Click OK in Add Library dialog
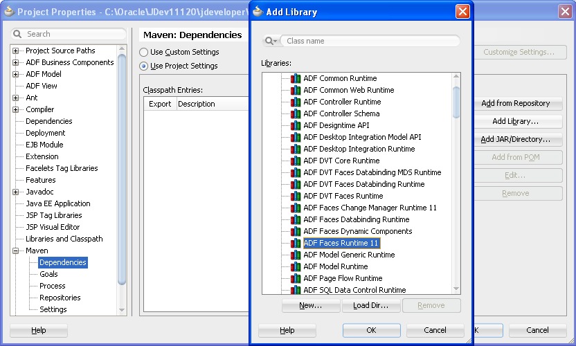576x346 pixels. click(371, 330)
